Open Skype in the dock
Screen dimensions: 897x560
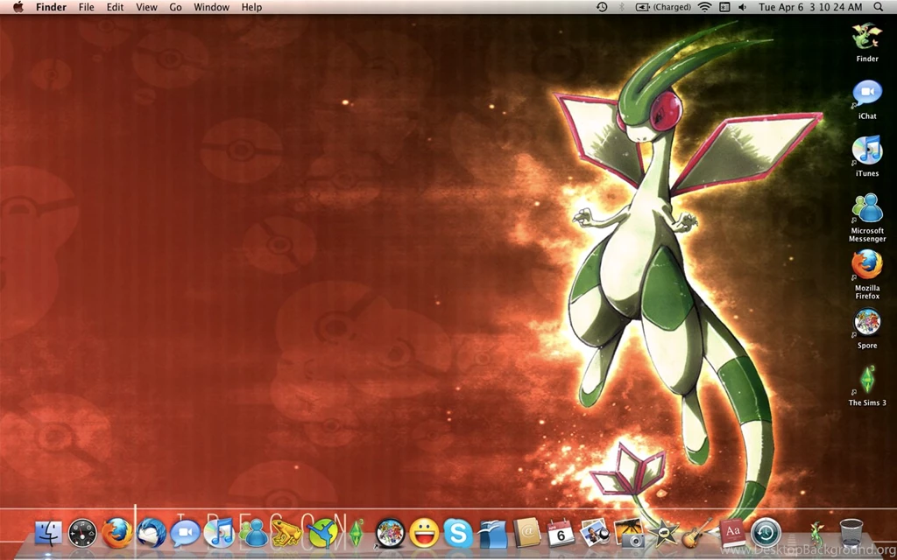pos(457,531)
